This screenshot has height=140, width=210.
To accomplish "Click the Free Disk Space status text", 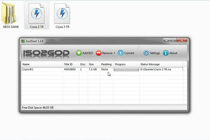I will pos(38,108).
